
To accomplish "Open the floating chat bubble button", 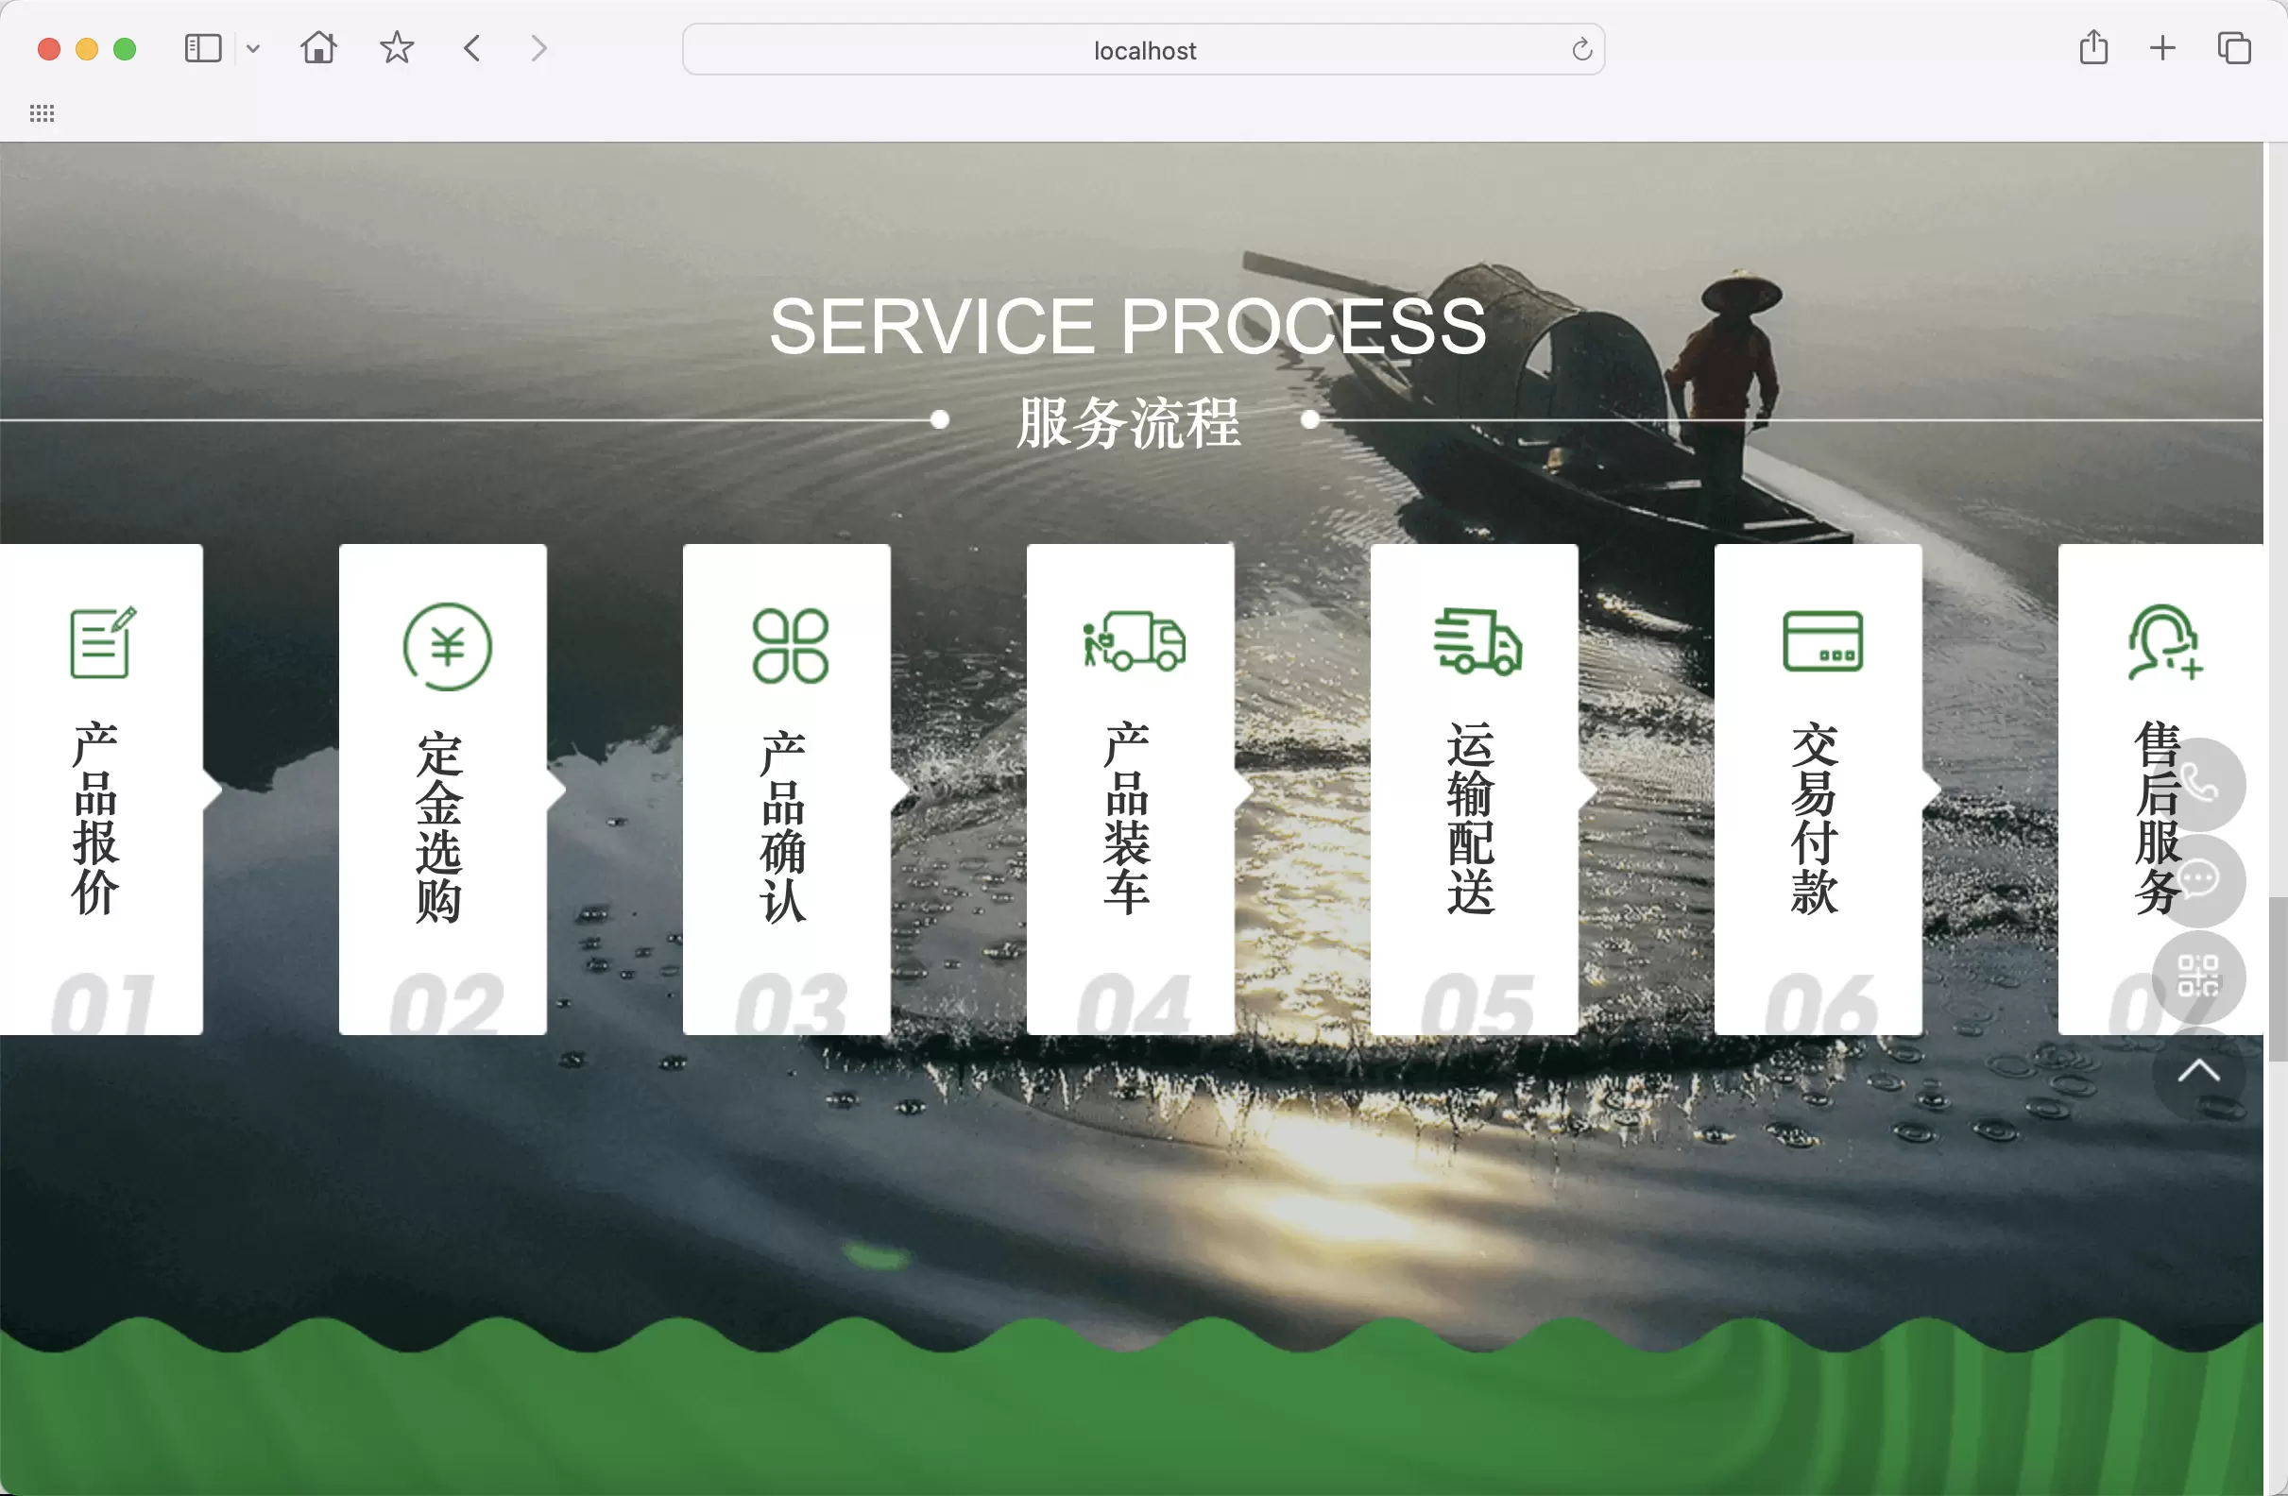I will 2197,880.
